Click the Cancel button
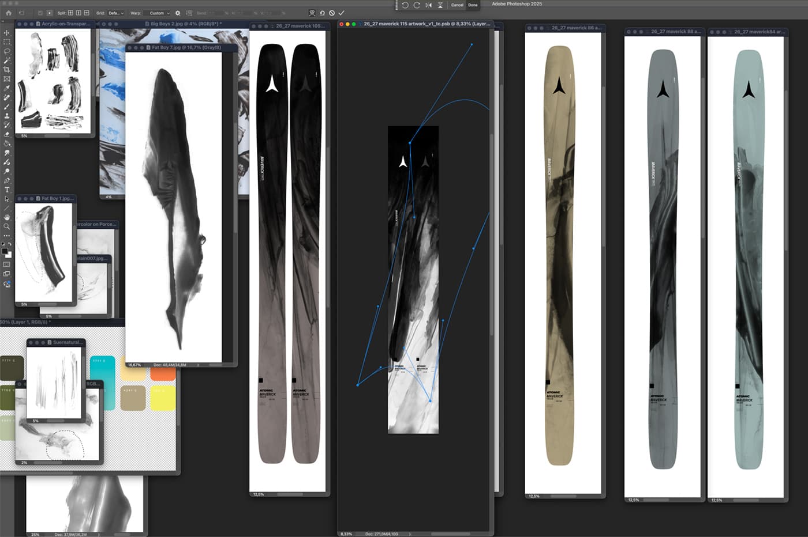Viewport: 808px width, 537px height. tap(457, 5)
